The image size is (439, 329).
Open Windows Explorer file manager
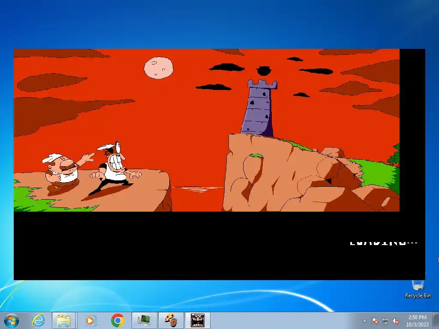(x=63, y=320)
